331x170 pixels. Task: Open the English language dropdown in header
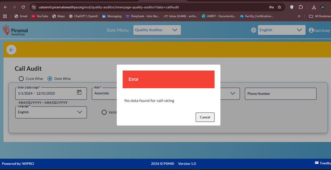pos(281,30)
